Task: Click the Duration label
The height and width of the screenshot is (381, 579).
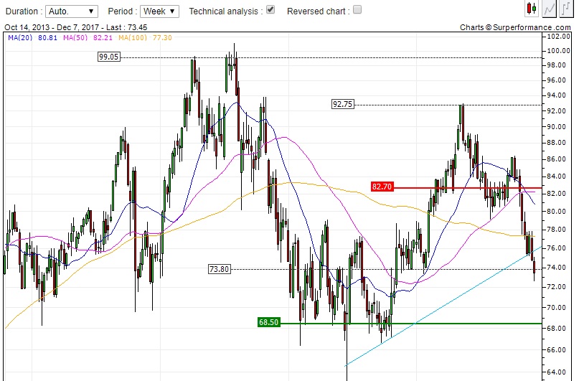Action: [24, 11]
